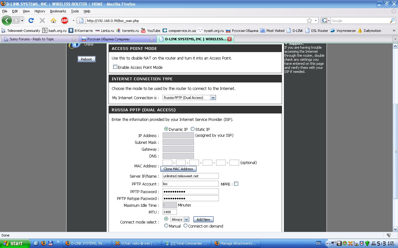Click the bookmark star in address bar

(309, 21)
